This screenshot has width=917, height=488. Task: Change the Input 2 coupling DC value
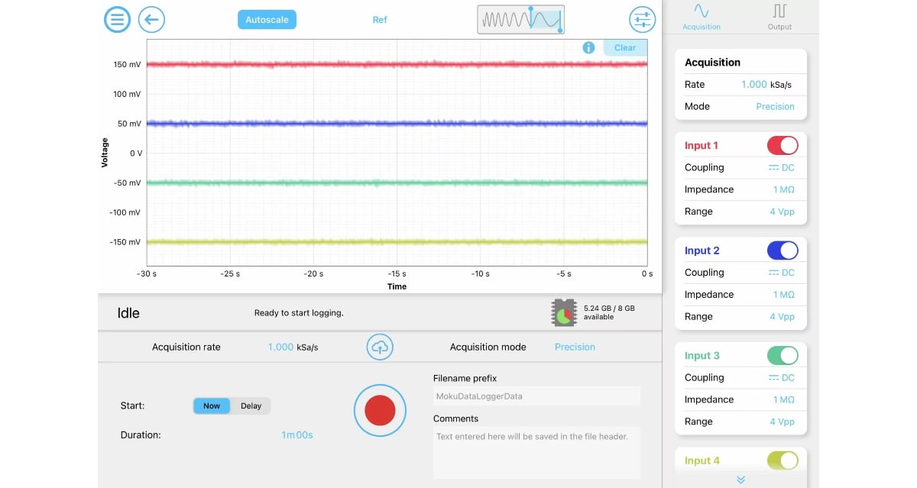coord(782,273)
